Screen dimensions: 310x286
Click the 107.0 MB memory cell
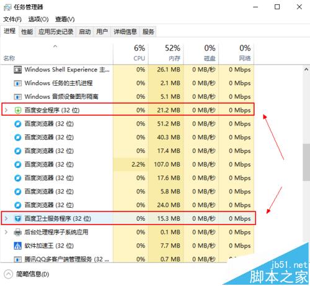tap(167, 165)
